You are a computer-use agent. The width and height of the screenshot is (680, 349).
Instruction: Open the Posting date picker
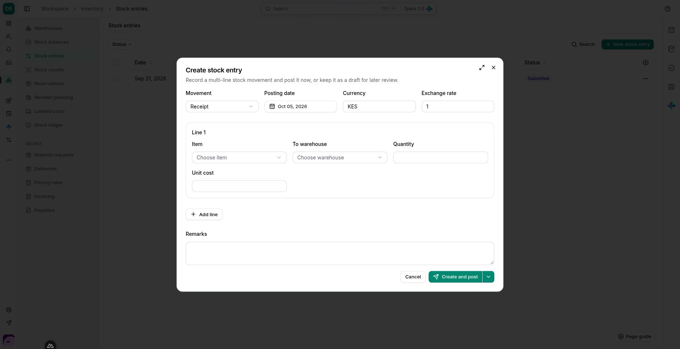pyautogui.click(x=301, y=107)
